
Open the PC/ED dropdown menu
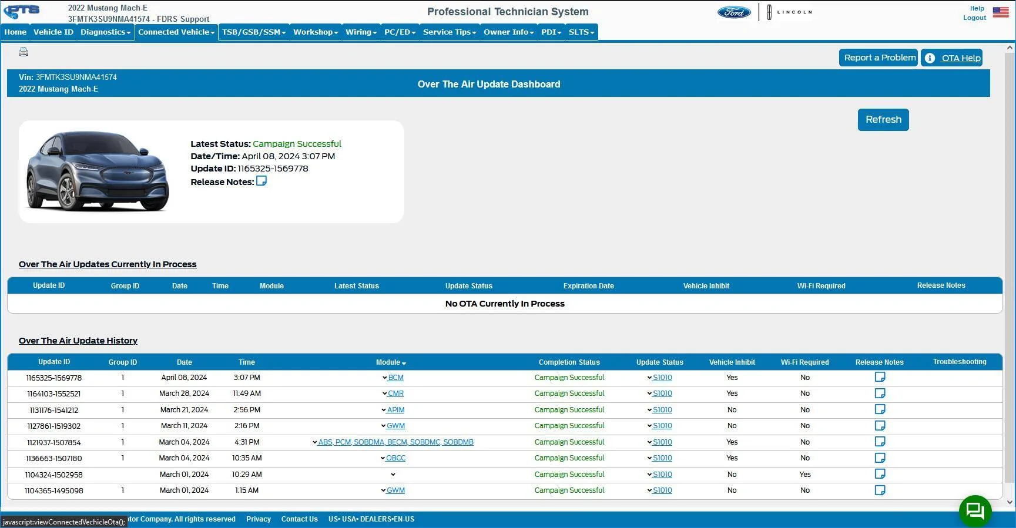click(400, 32)
